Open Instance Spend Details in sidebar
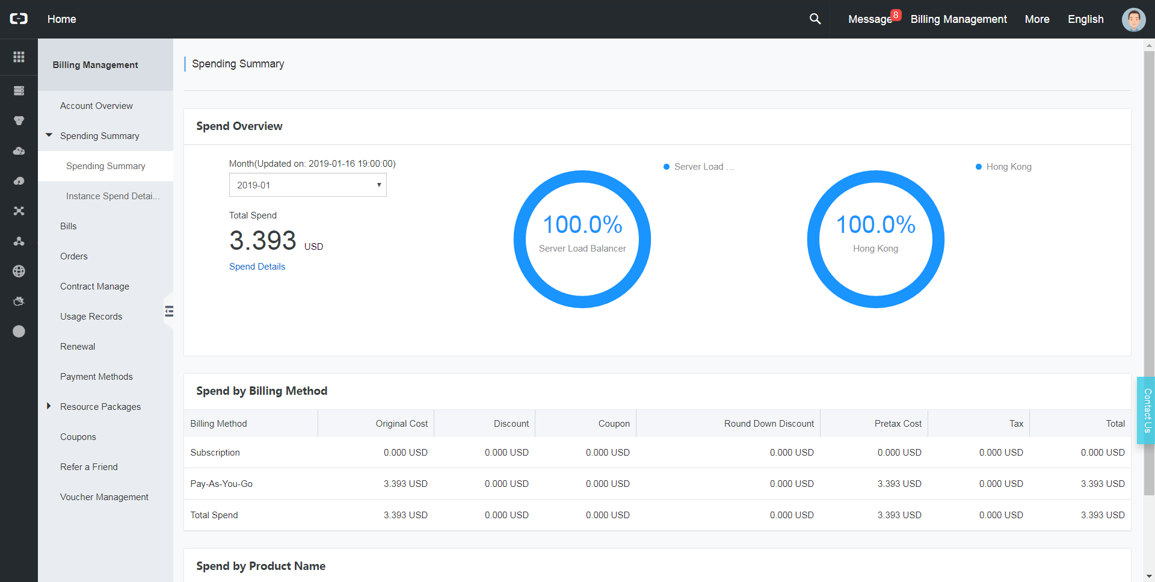1155x582 pixels. (x=113, y=196)
